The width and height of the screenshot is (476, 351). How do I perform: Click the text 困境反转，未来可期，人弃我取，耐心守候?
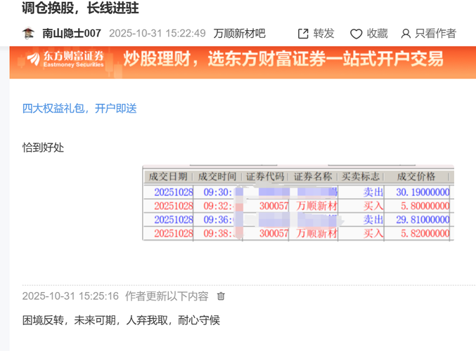click(121, 320)
